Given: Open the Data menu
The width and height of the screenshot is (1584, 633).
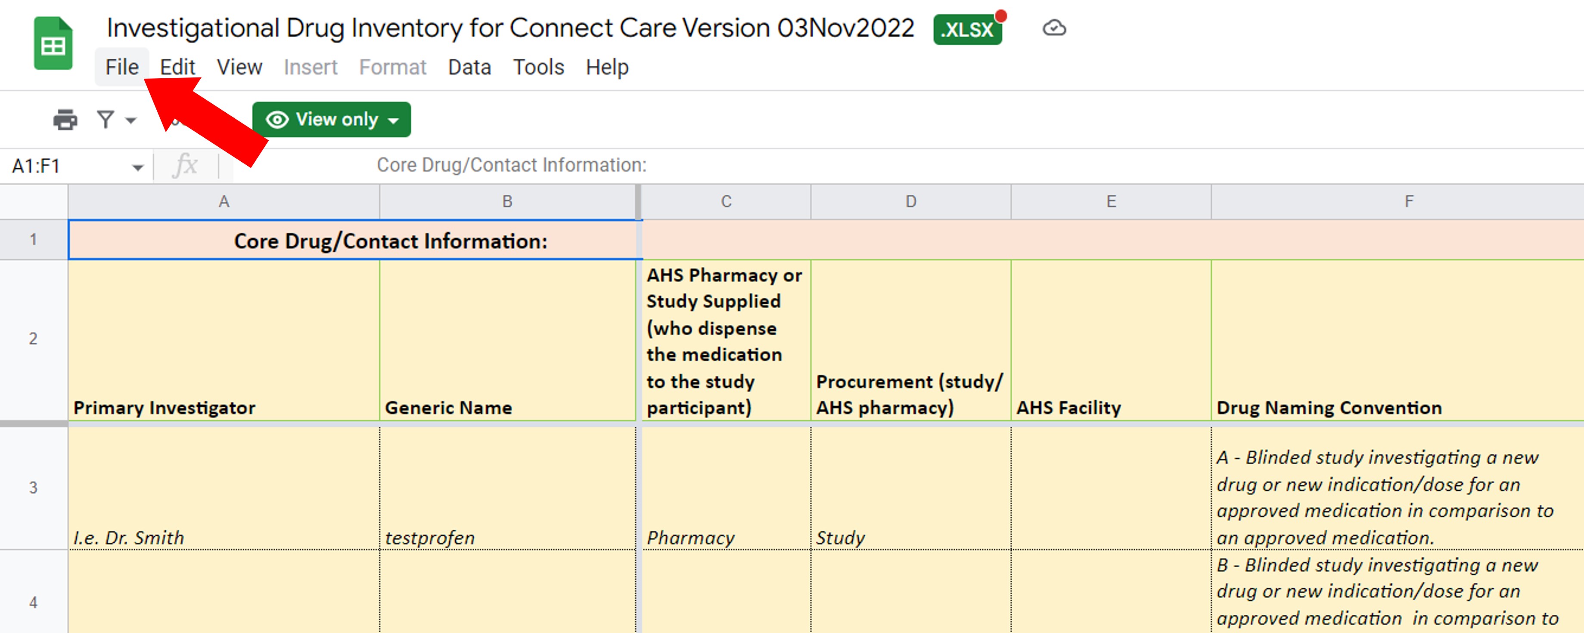Looking at the screenshot, I should pyautogui.click(x=469, y=67).
